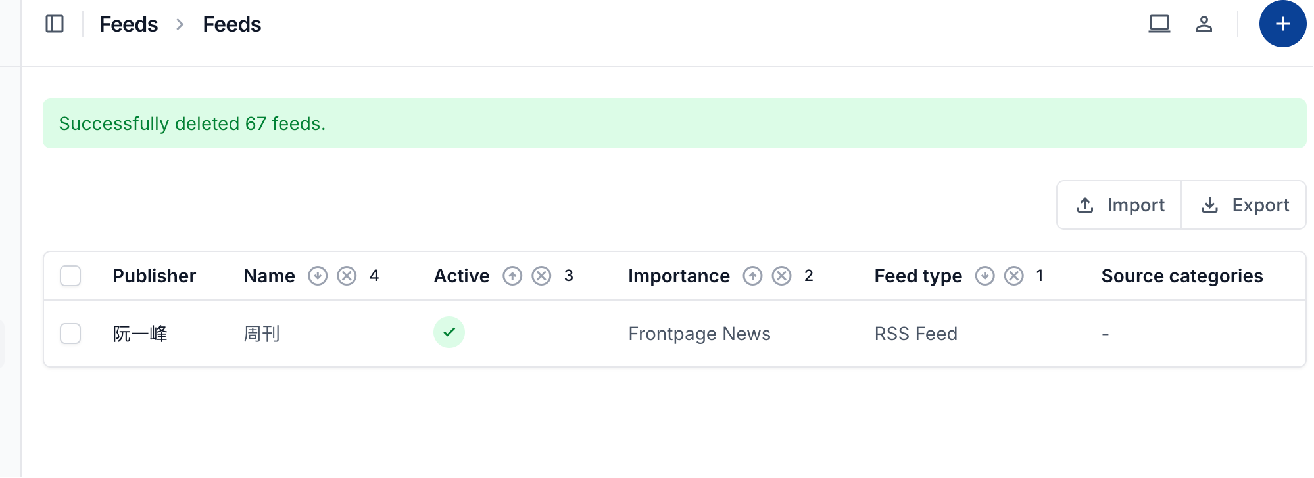Remove the Feed type sort

(x=1014, y=276)
